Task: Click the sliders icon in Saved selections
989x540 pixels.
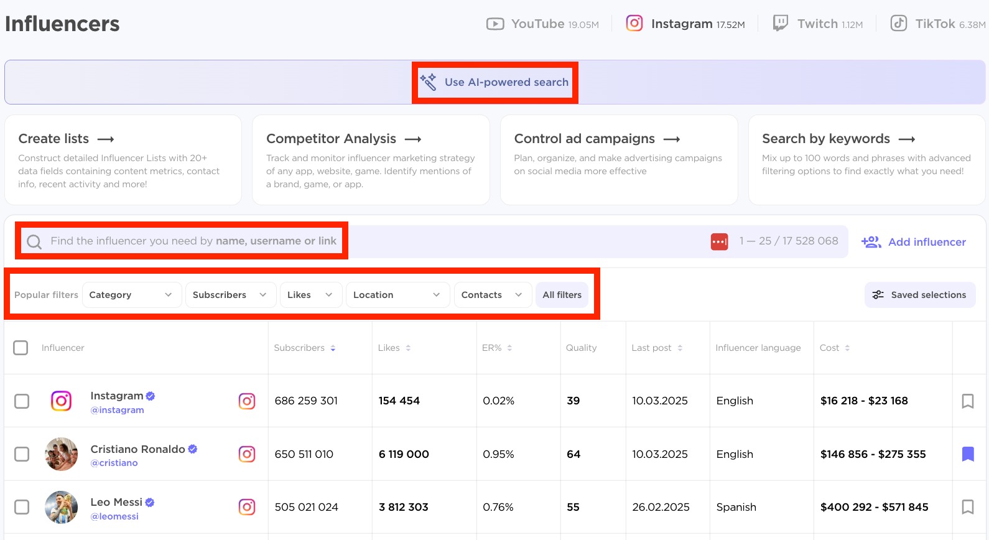Action: pyautogui.click(x=878, y=295)
